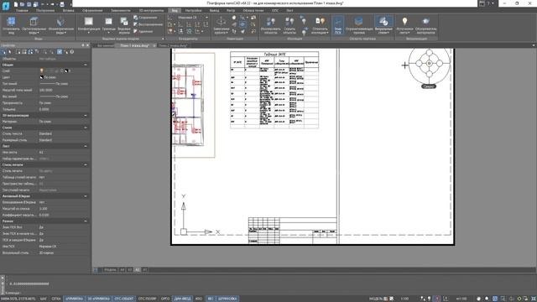Screen dimensions: 537x302
Task: Click 'МОДЕЛЬ' button in status bar
Action: [x=376, y=299]
